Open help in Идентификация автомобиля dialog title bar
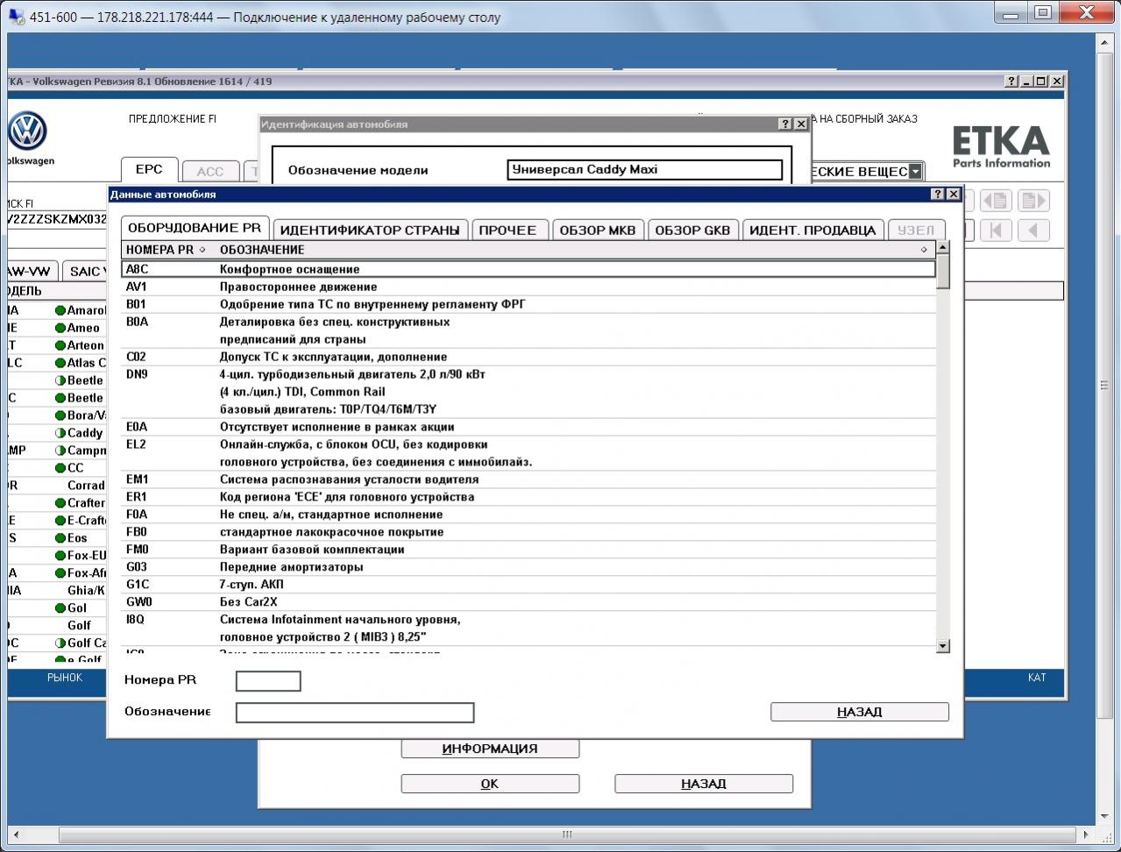The image size is (1121, 852). click(785, 124)
